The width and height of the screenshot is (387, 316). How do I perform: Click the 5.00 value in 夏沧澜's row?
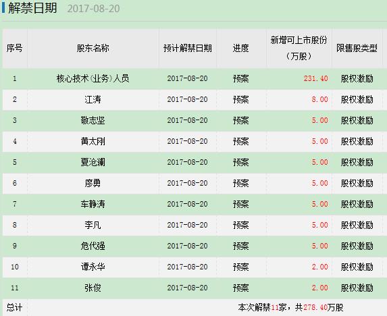tap(319, 162)
